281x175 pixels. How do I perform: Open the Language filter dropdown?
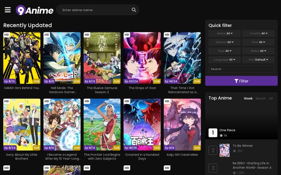tap(224, 59)
